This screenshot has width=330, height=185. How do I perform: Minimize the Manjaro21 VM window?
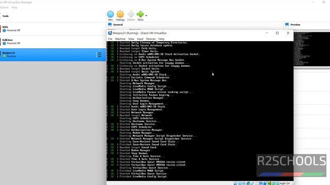pyautogui.click(x=267, y=33)
